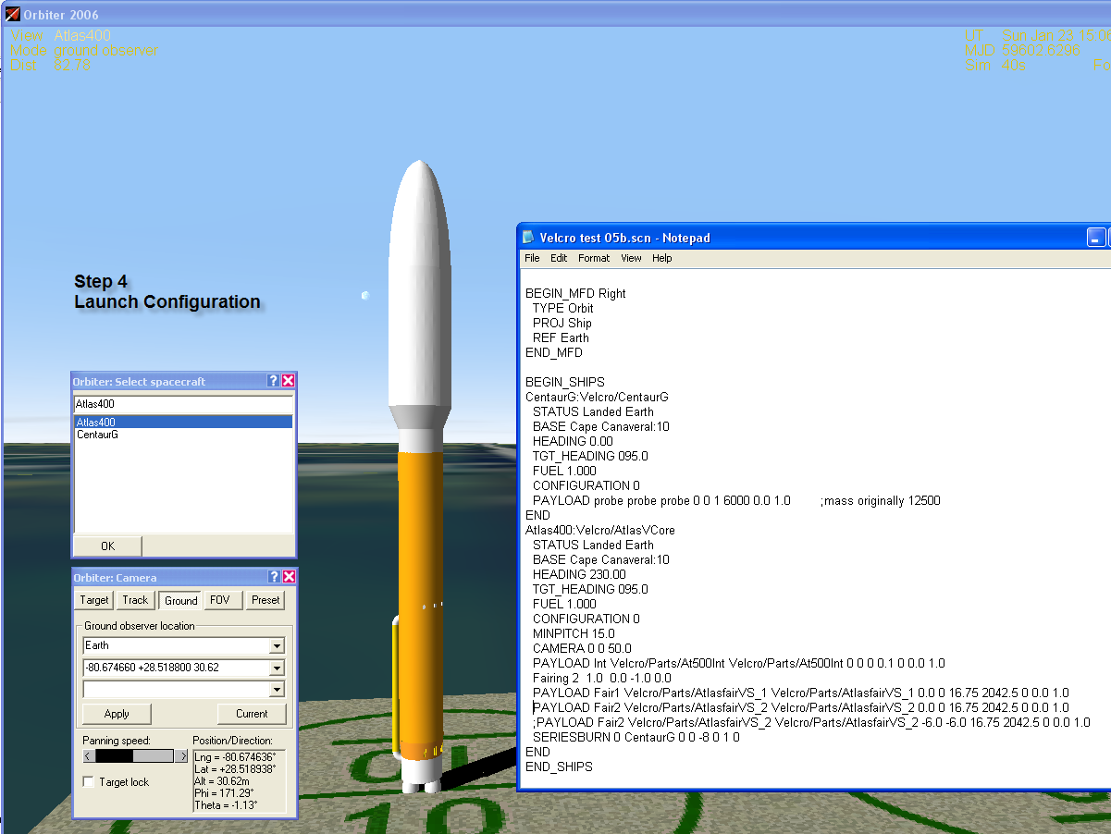Switch to the Track camera tab

coord(135,600)
